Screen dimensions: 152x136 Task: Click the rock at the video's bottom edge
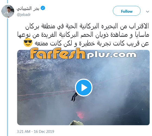click(x=77, y=123)
